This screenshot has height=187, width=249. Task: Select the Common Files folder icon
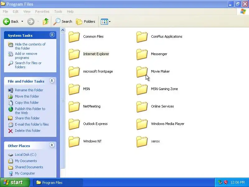[74, 37]
